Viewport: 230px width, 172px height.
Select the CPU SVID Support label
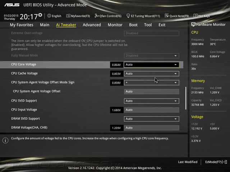24,101
